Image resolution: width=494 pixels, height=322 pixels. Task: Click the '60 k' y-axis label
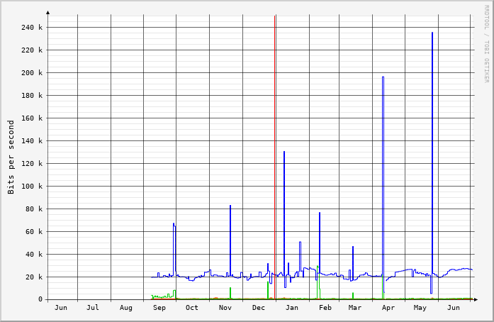tap(34, 232)
